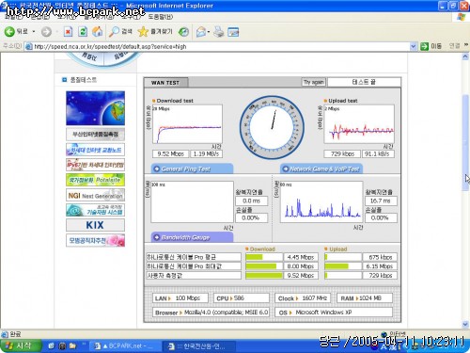Expand the Forward button history dropdown arrow

click(56, 32)
